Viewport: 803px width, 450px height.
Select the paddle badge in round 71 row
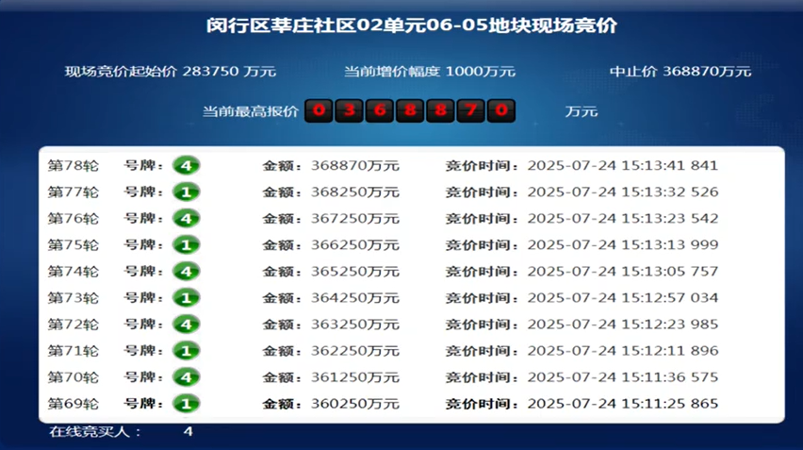pos(186,351)
